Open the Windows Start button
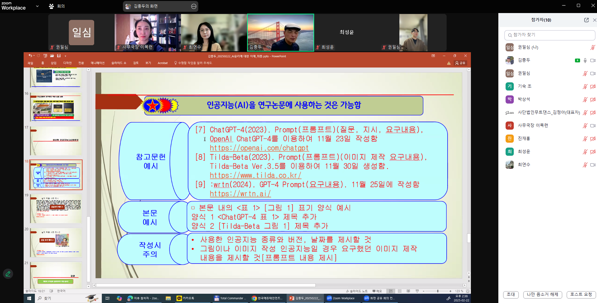The image size is (597, 303). click(x=29, y=298)
